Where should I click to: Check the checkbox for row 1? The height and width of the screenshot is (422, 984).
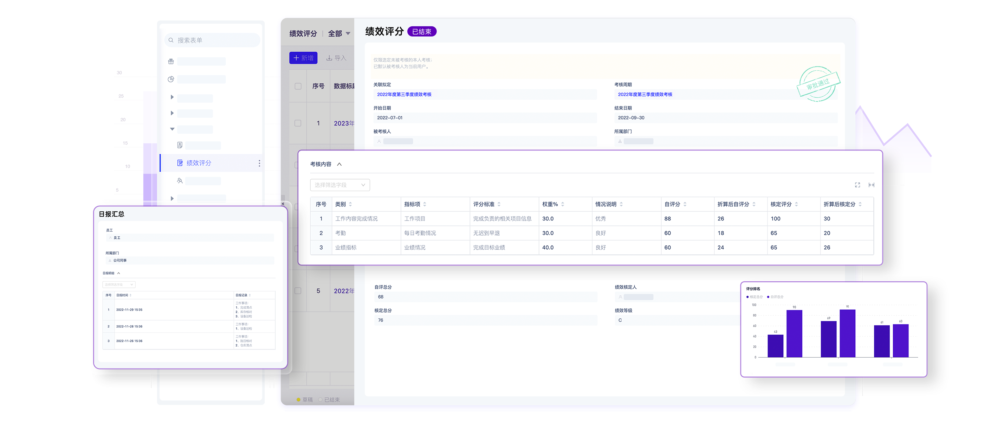[298, 123]
